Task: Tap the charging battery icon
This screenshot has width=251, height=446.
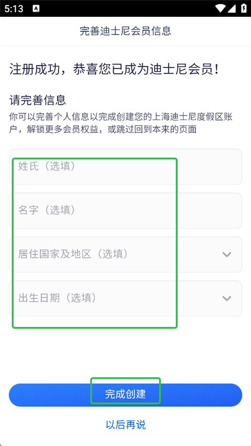Action: click(244, 8)
